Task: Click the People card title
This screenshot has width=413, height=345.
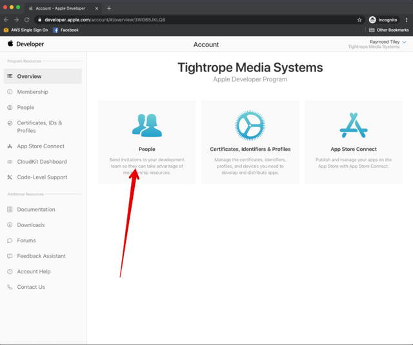Action: [147, 149]
